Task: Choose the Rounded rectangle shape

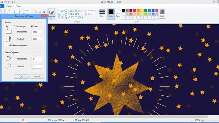Action: pyautogui.click(x=73, y=11)
